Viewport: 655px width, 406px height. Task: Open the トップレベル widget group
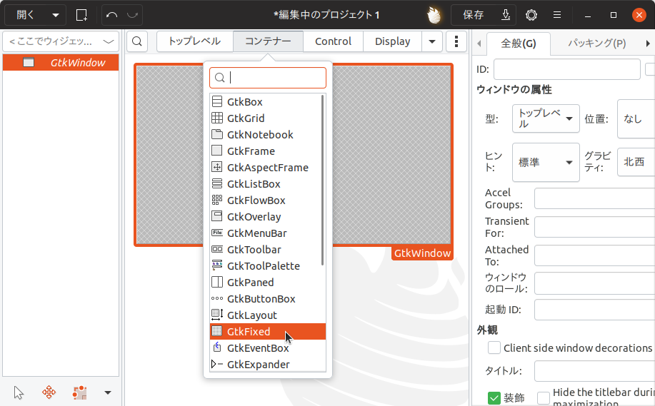pos(195,41)
